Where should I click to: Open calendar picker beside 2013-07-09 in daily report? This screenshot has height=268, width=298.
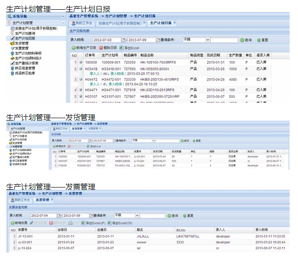click(158, 40)
